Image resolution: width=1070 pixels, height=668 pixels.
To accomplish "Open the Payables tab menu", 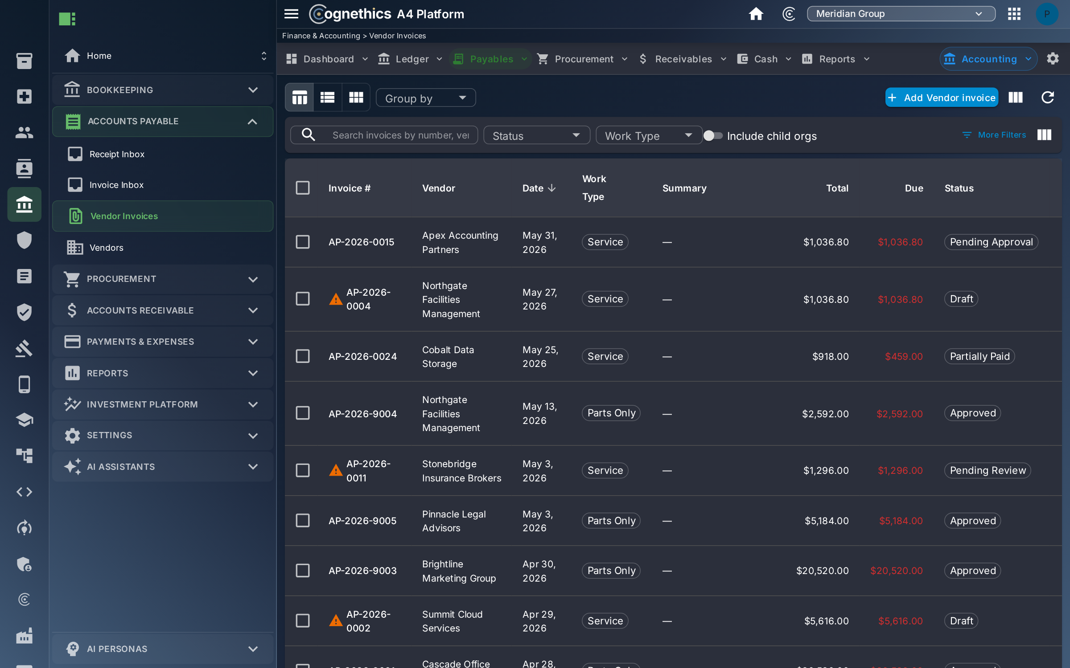I will coord(490,59).
